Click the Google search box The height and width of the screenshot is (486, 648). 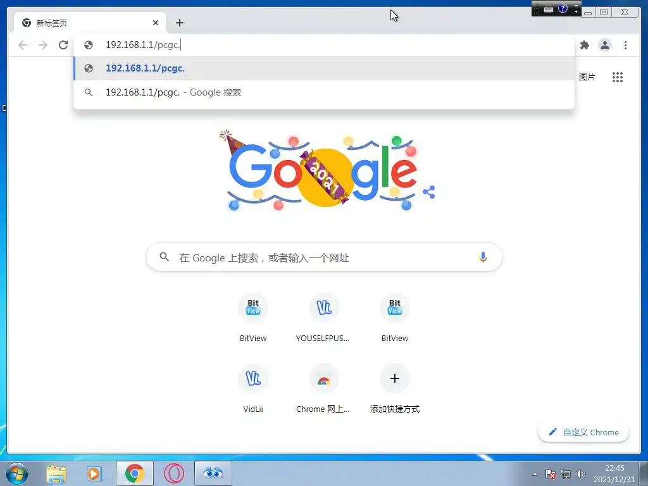324,257
